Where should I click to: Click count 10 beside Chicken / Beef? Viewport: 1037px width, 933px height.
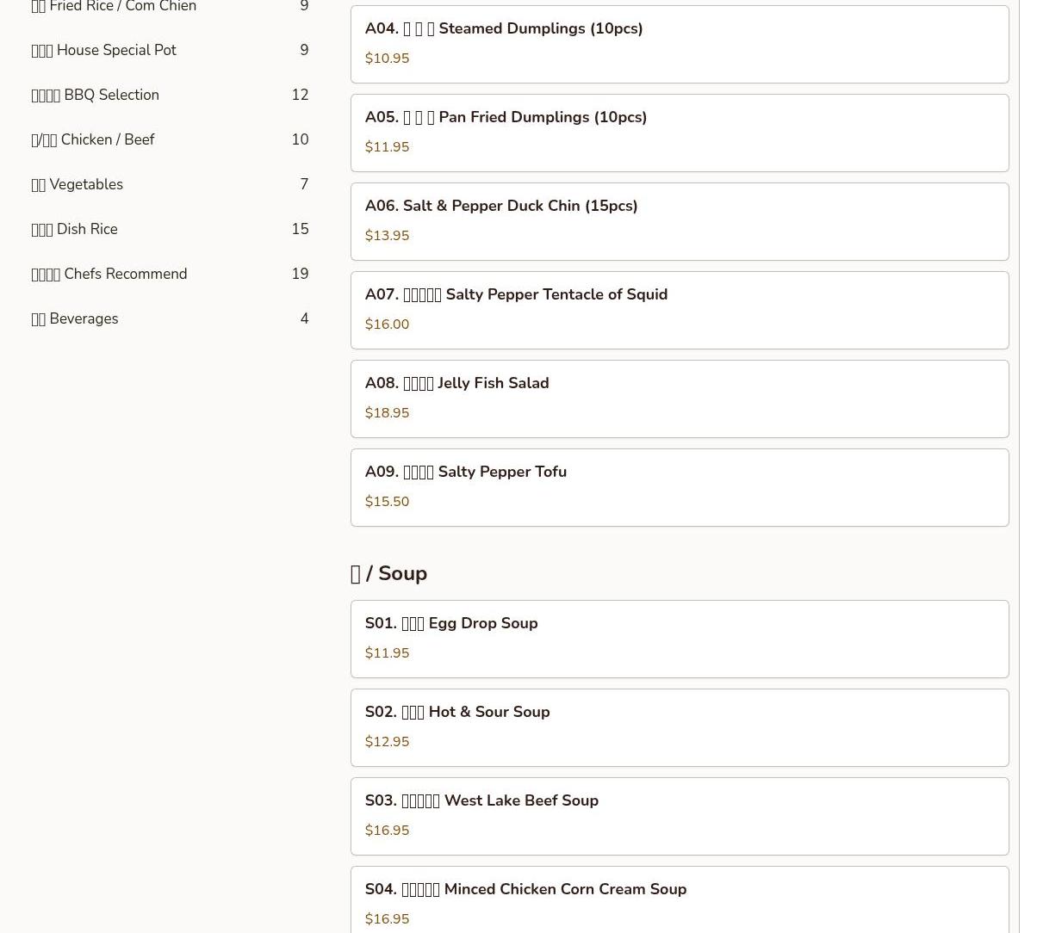pos(300,139)
